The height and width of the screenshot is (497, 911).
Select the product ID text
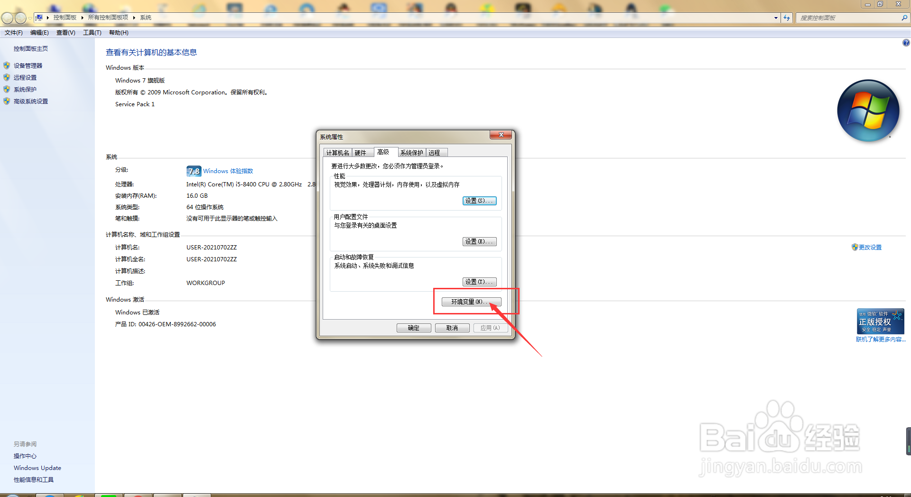[166, 324]
